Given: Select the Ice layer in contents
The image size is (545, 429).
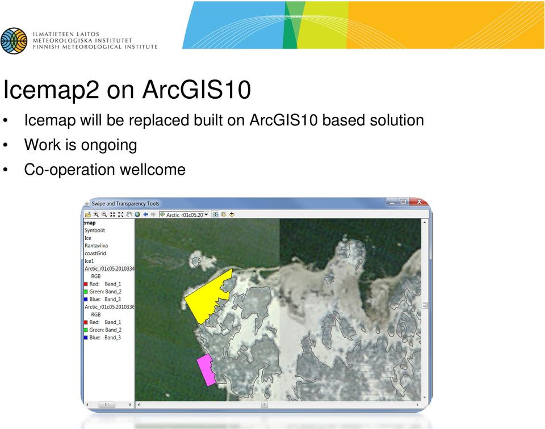Looking at the screenshot, I should pyautogui.click(x=87, y=238).
